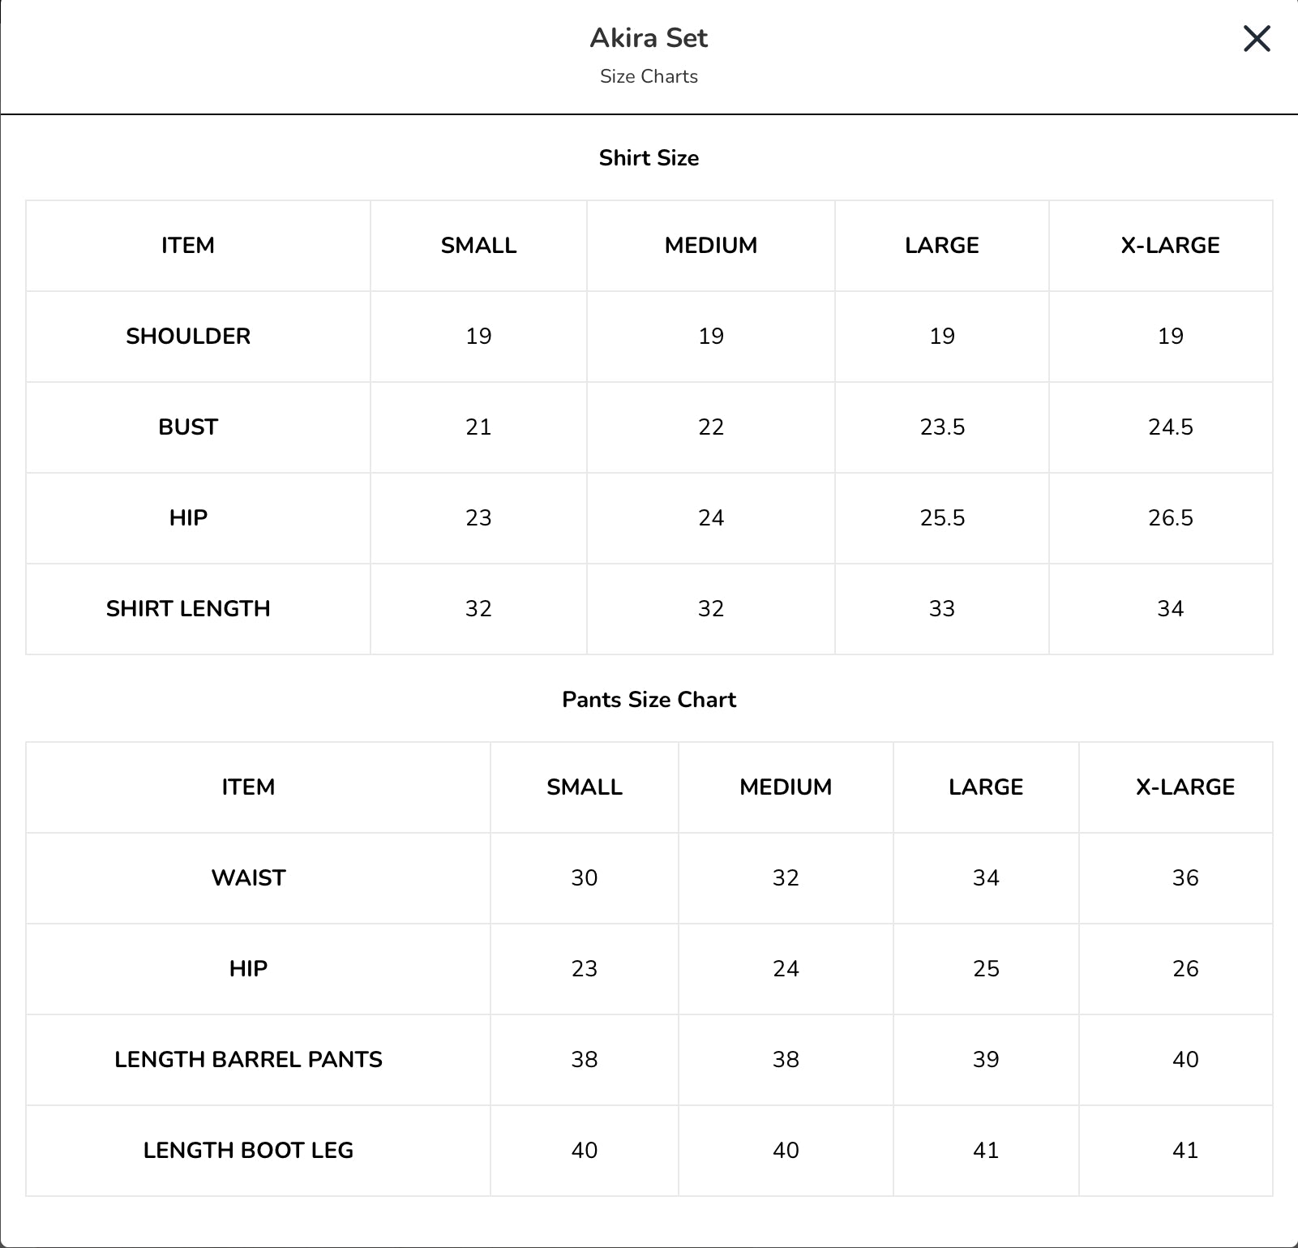Select the MEDIUM header in pants table
This screenshot has height=1248, width=1298.
click(x=786, y=787)
